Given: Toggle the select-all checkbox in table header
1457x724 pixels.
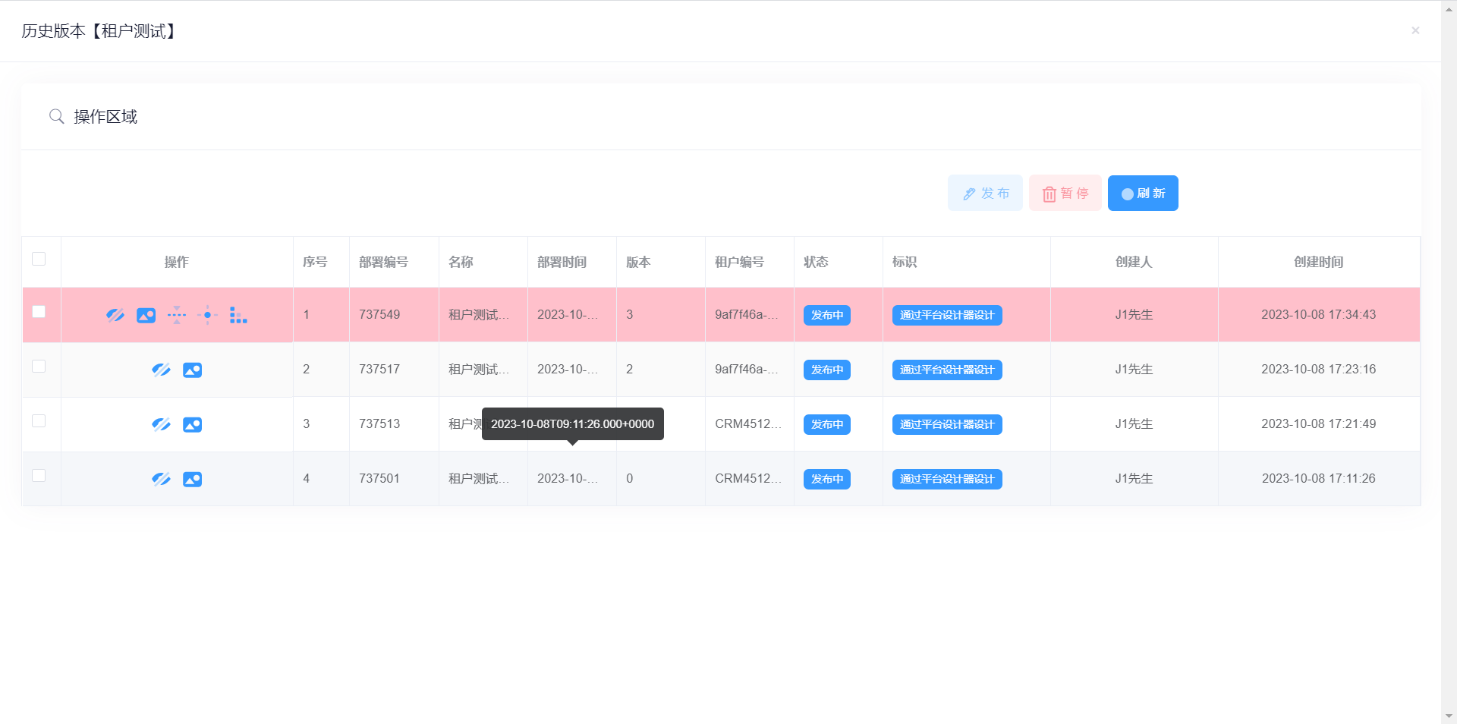Looking at the screenshot, I should point(39,259).
